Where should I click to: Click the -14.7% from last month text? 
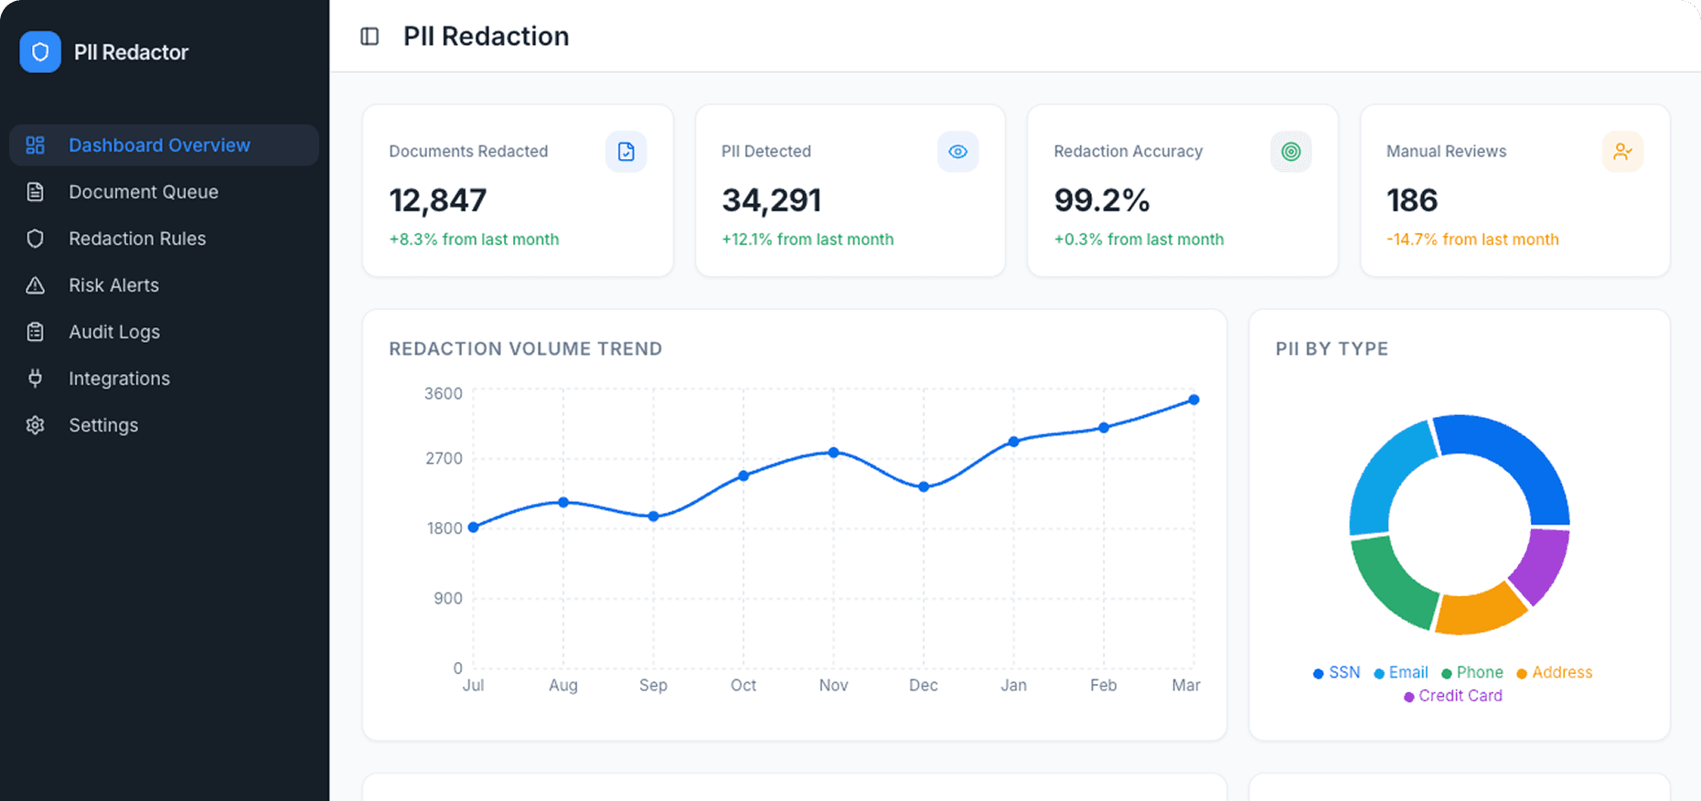point(1472,240)
